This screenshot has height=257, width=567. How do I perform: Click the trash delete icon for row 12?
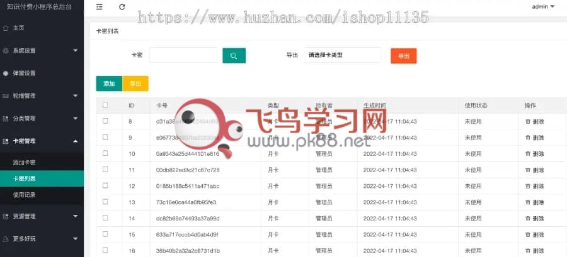pos(527,186)
